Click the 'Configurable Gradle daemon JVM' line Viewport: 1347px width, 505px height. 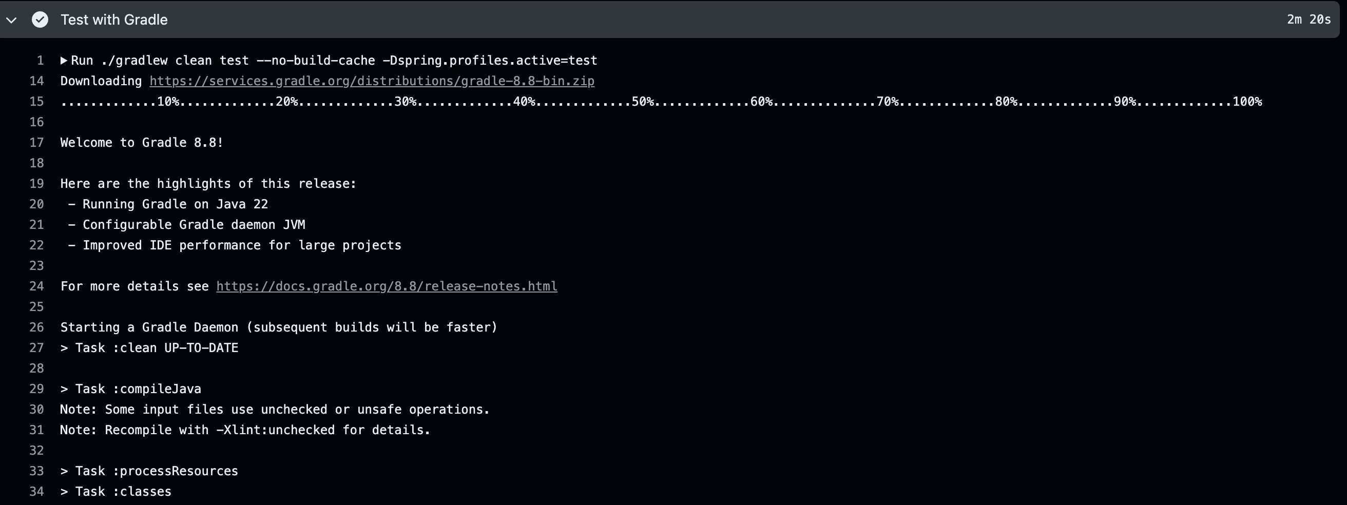186,225
